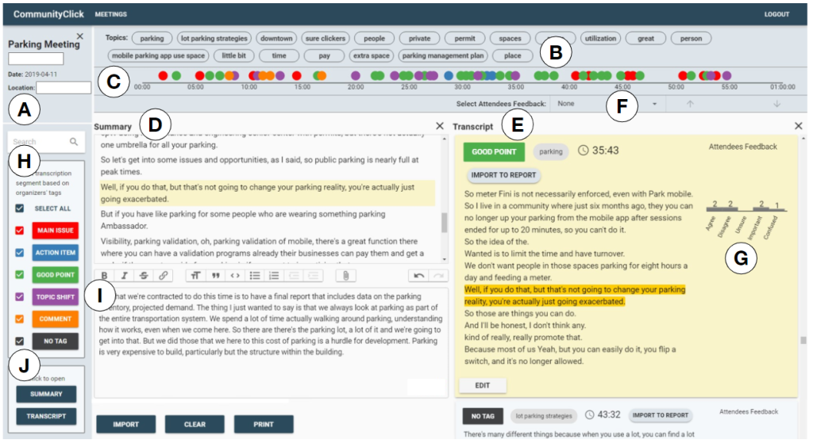
Task: Click the down arrow next to attendees feedback
Action: 776,104
